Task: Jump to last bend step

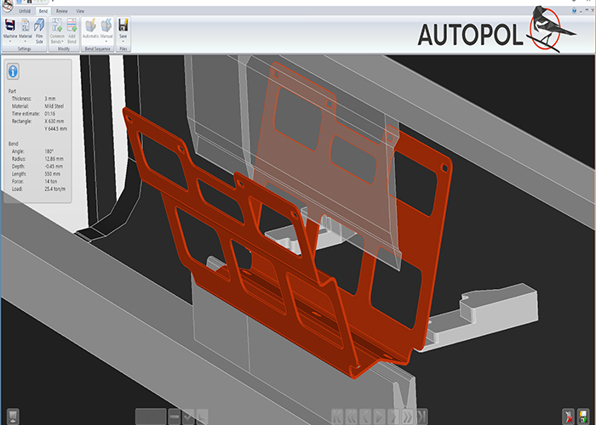Action: point(422,416)
